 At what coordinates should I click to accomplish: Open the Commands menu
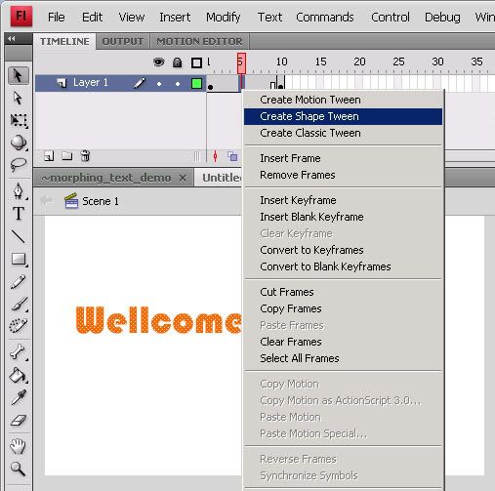pos(325,18)
